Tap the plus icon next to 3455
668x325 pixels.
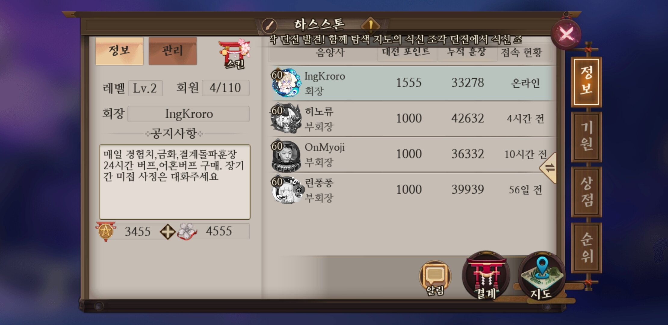(x=168, y=232)
